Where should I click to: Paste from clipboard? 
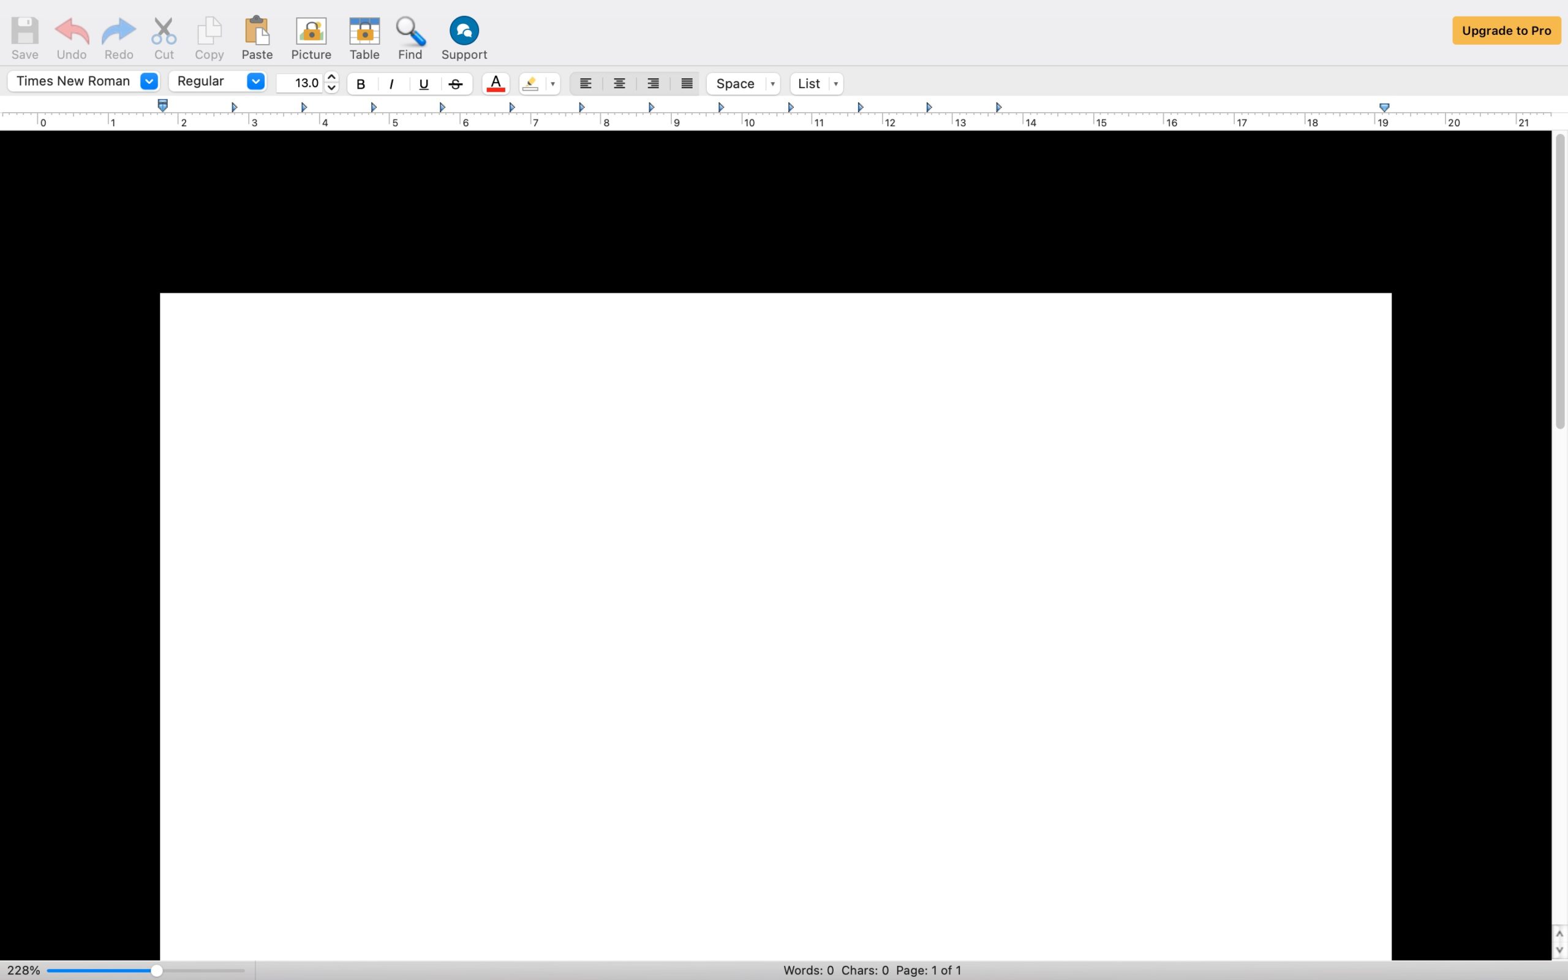point(257,37)
